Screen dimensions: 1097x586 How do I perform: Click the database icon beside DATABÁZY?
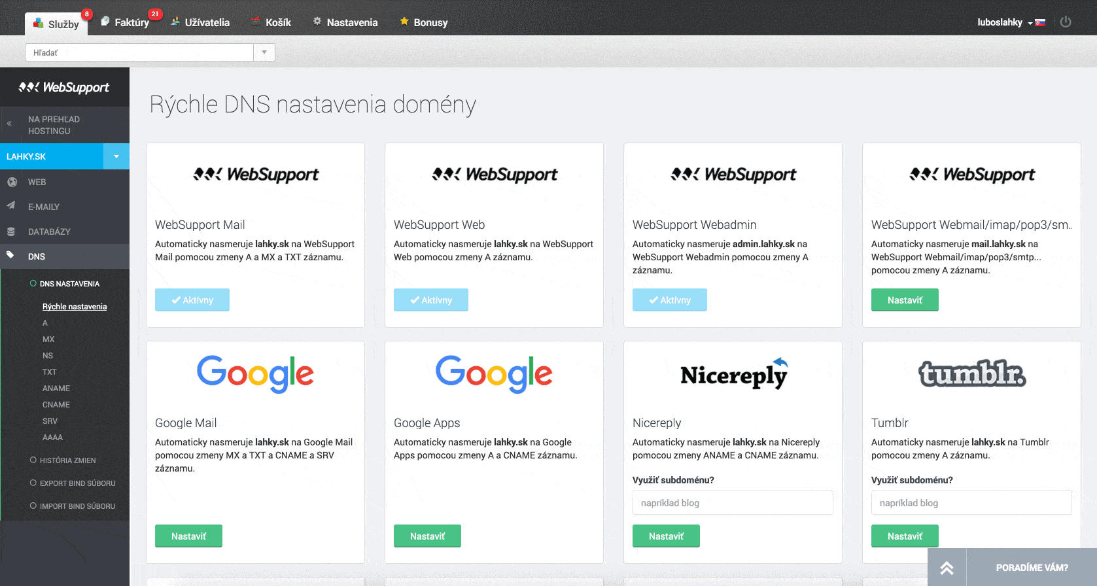click(x=11, y=232)
